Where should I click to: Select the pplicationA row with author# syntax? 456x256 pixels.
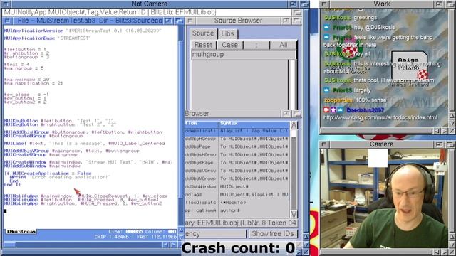[x=237, y=210]
